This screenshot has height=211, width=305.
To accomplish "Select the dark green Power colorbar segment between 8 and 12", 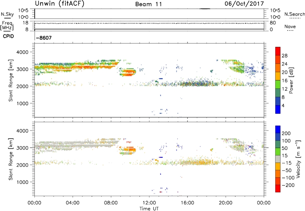I will point(278,93).
